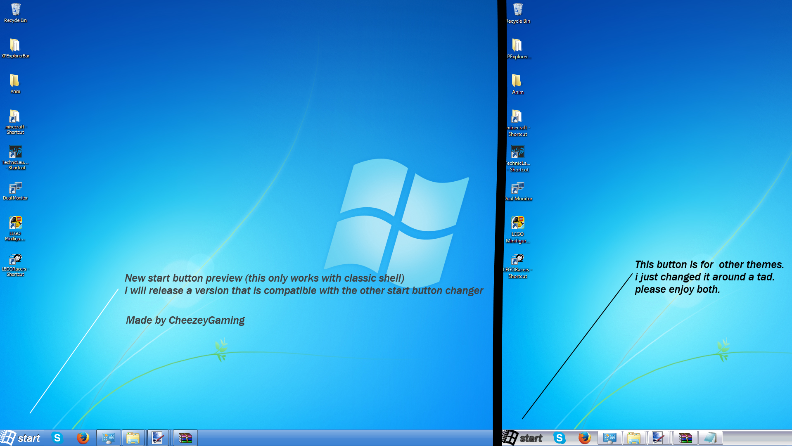Image resolution: width=792 pixels, height=446 pixels.
Task: Select Anim folder on the silver-taskbar desktop
Action: pos(518,84)
